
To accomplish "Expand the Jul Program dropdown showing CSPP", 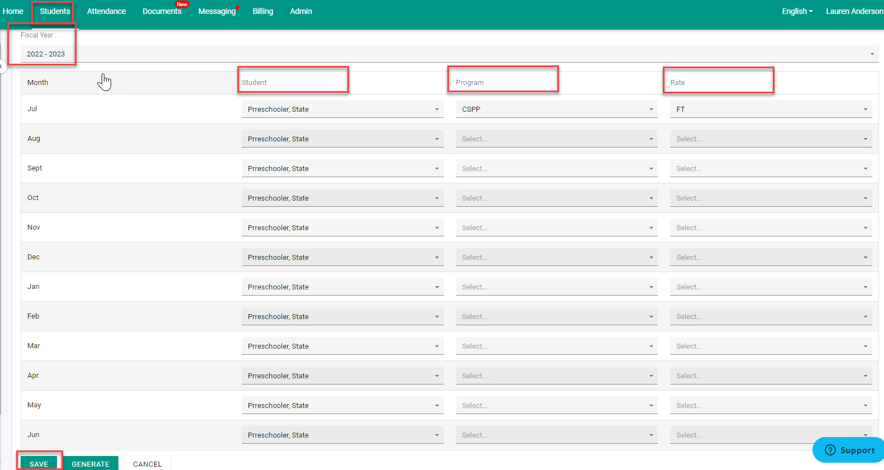I will coord(556,110).
